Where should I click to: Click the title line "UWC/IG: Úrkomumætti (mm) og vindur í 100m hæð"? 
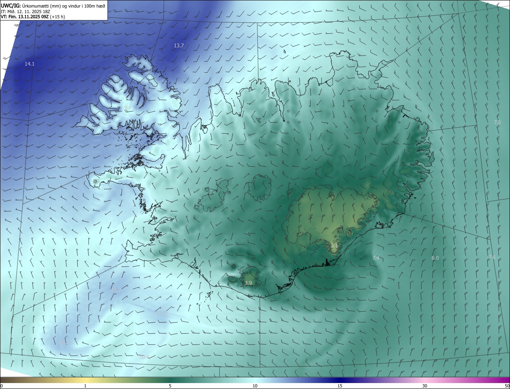[53, 6]
